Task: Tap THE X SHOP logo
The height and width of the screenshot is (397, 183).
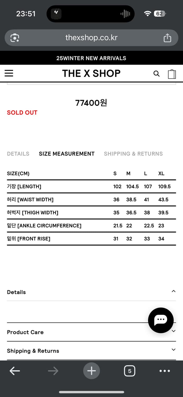Action: tap(91, 73)
